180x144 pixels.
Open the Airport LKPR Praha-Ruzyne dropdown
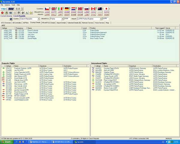101,19
